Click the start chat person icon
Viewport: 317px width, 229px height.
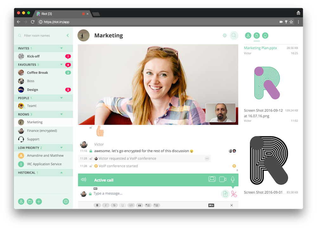(21, 201)
